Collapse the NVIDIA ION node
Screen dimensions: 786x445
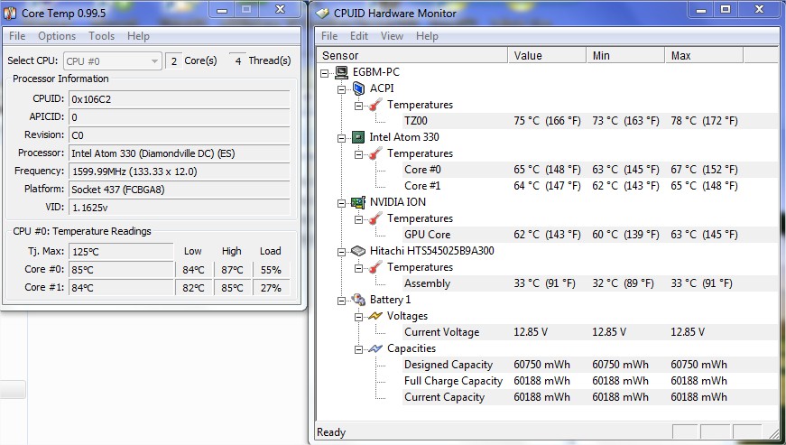342,203
